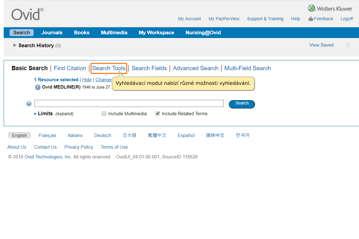Image resolution: width=359 pixels, height=239 pixels.
Task: Select English language button
Action: tap(19, 135)
